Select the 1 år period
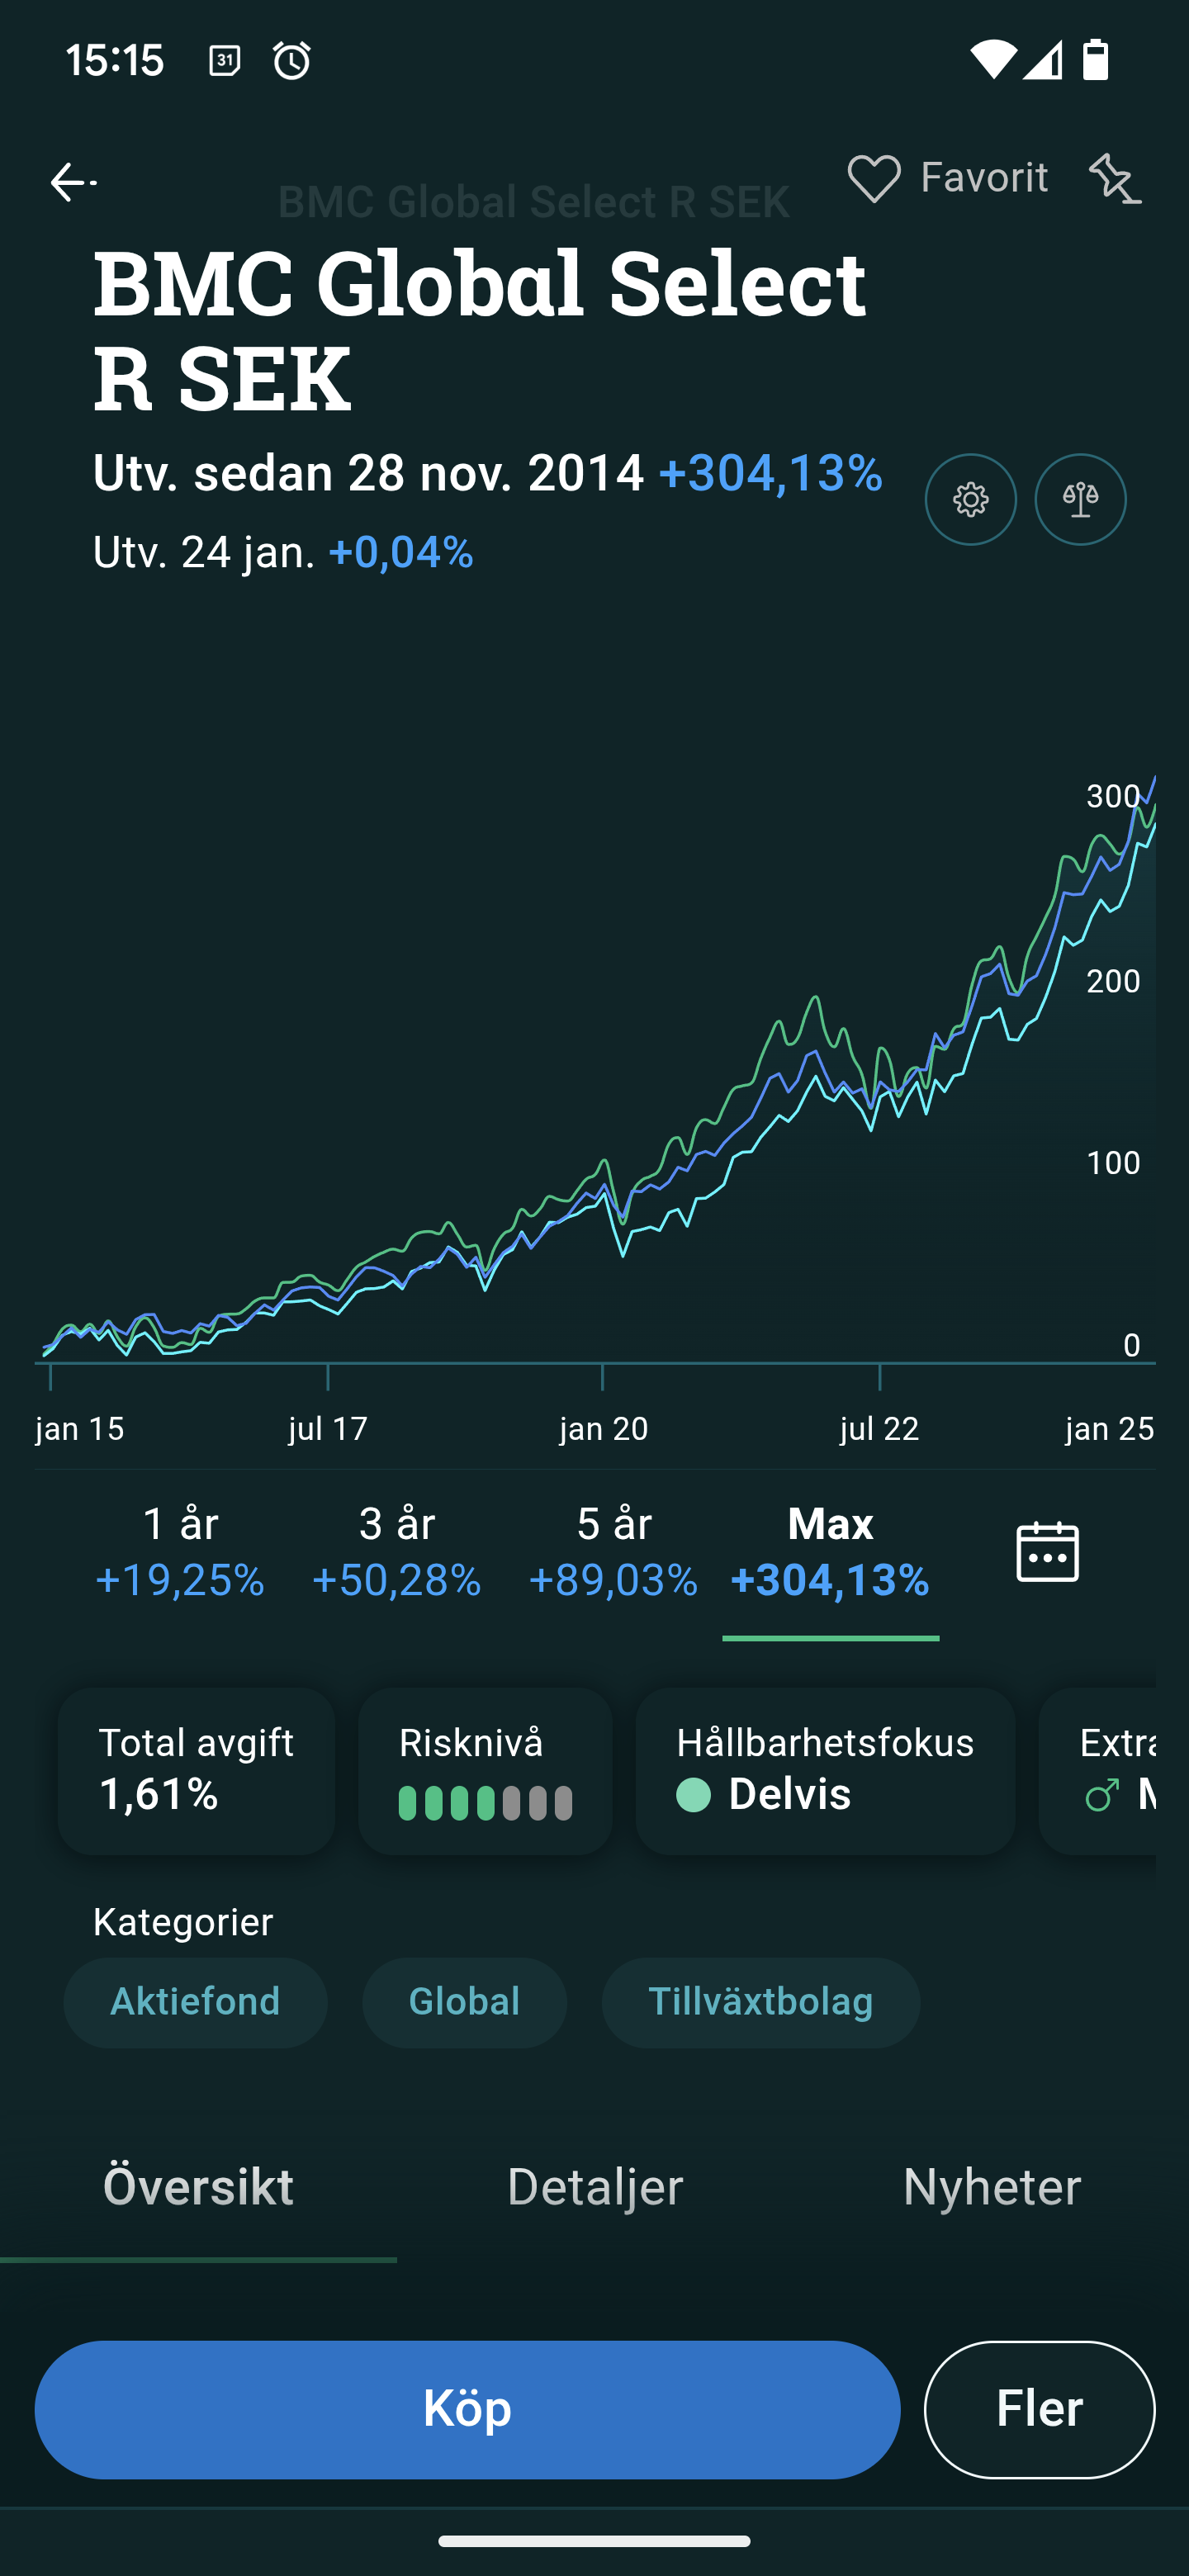Image resolution: width=1189 pixels, height=2576 pixels. point(180,1551)
